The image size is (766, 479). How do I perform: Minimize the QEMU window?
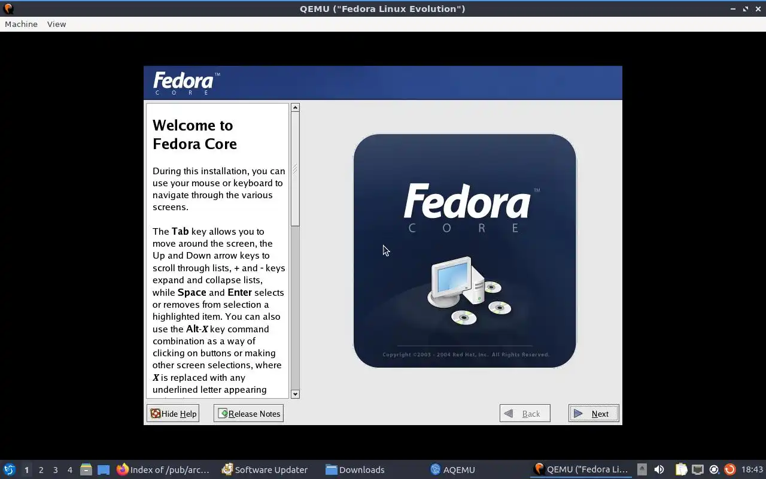pyautogui.click(x=733, y=8)
